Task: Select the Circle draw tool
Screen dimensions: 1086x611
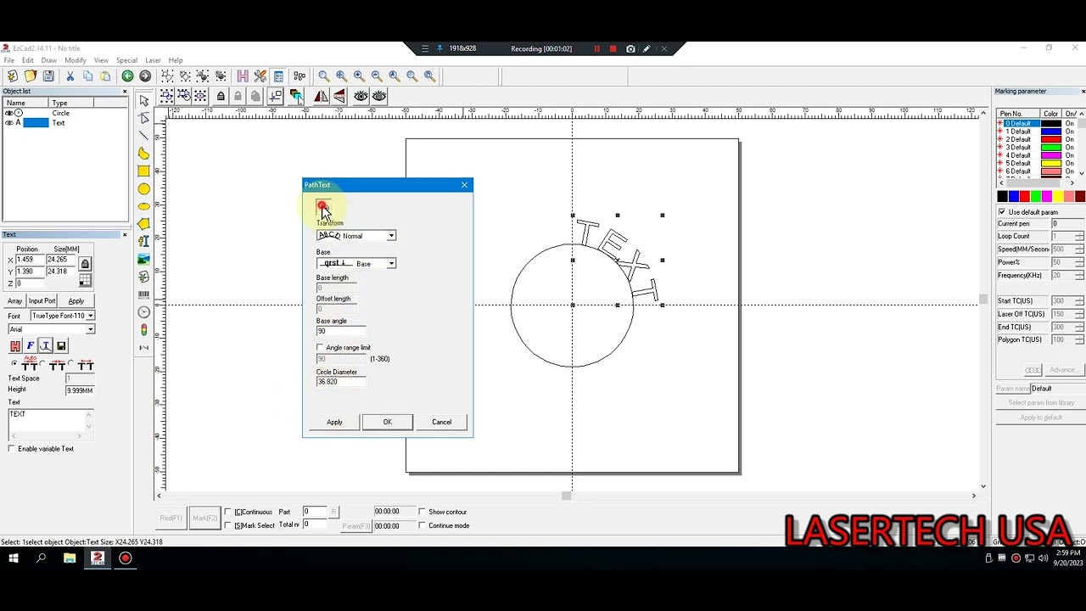Action: point(143,189)
